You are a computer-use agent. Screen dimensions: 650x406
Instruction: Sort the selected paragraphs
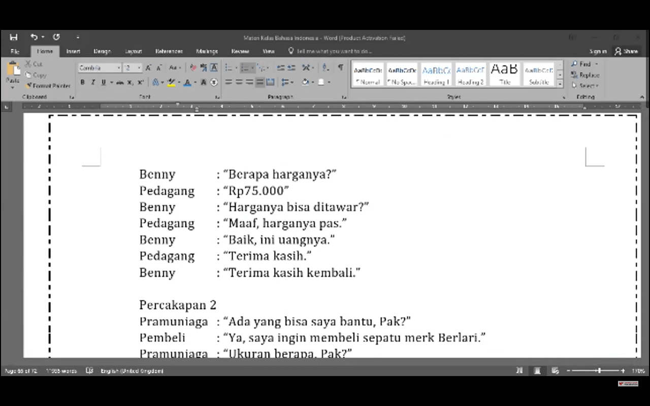326,67
